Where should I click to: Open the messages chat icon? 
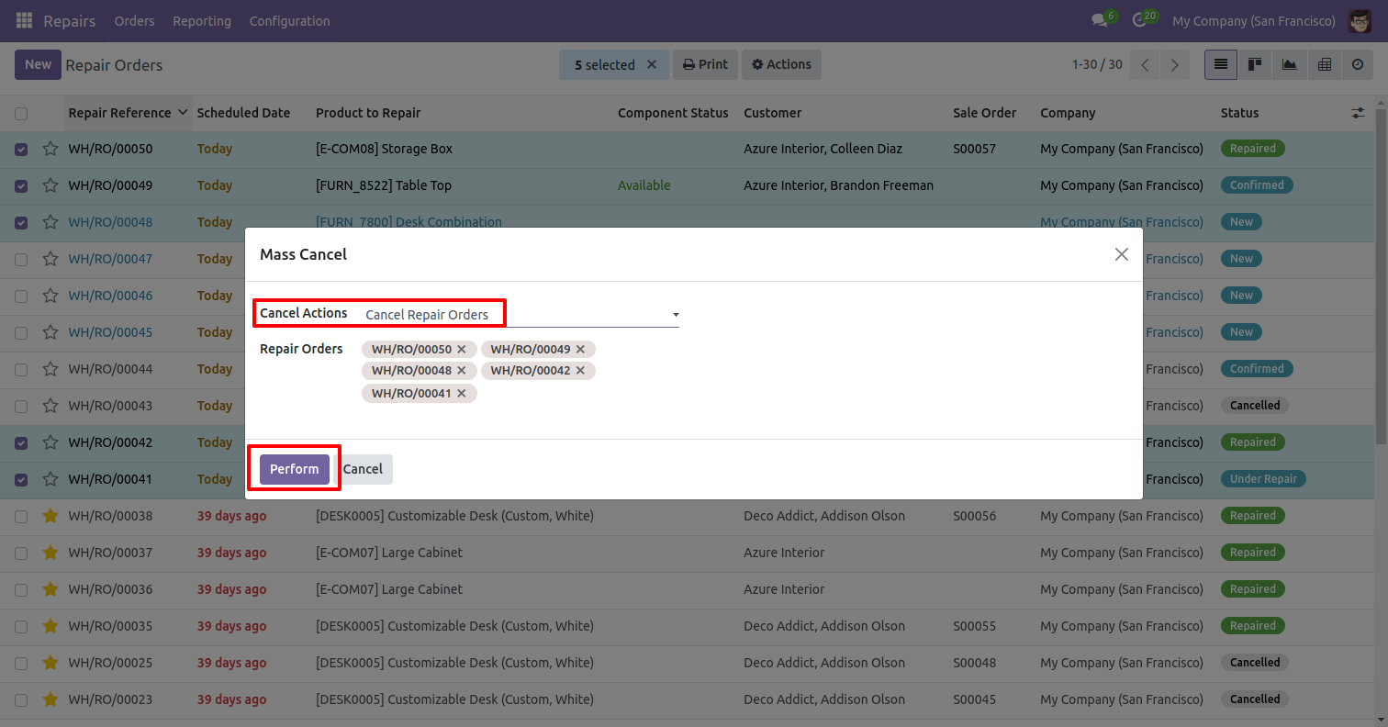(x=1099, y=20)
